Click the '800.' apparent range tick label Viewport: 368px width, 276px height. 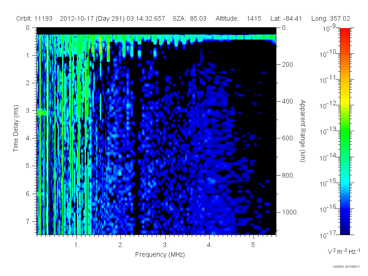click(288, 175)
